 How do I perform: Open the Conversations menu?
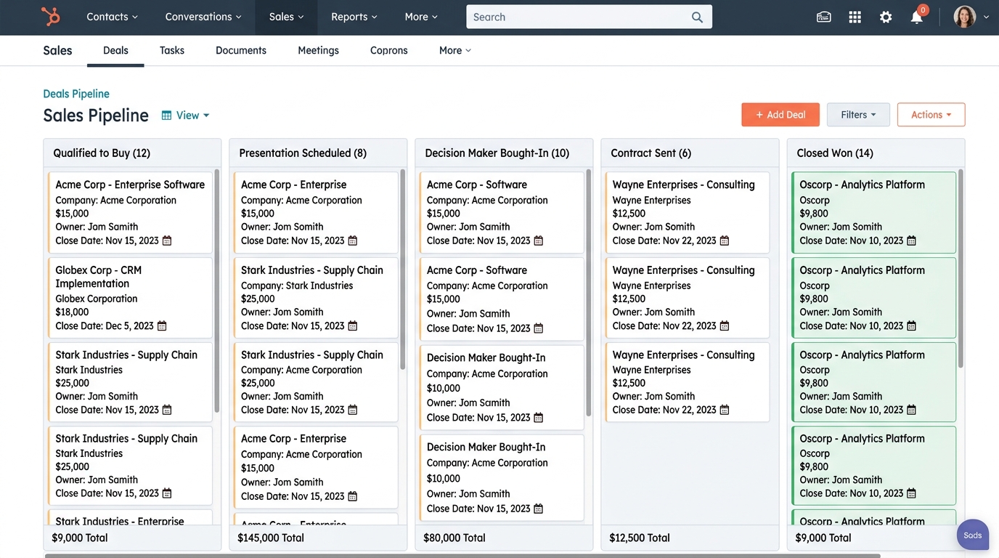(x=203, y=17)
